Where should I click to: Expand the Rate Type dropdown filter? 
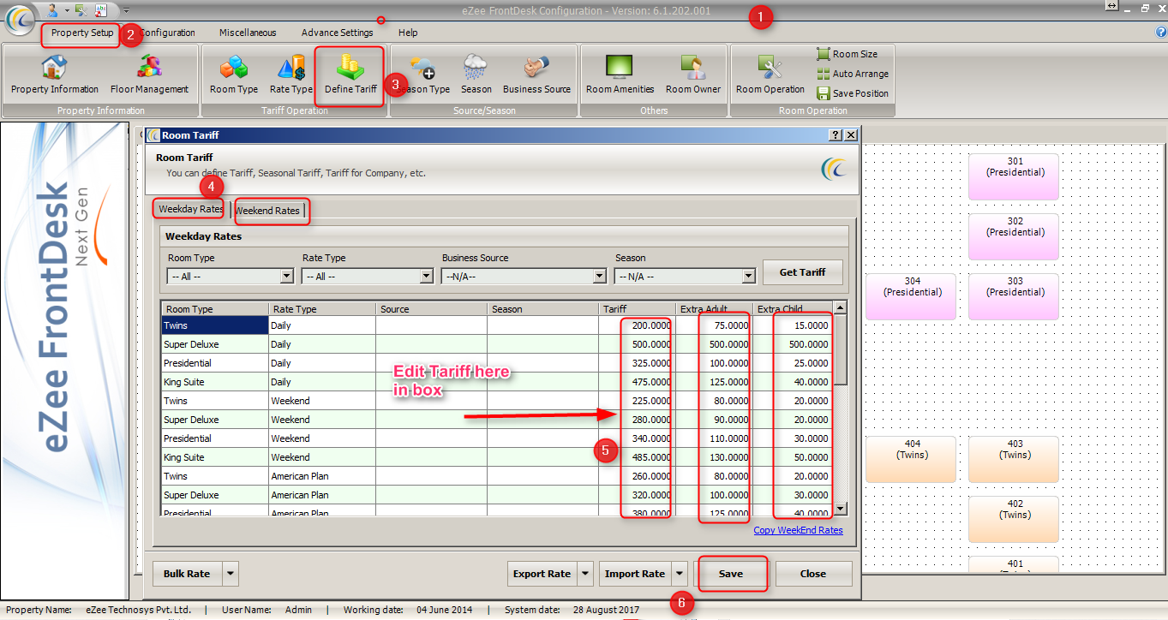[427, 277]
